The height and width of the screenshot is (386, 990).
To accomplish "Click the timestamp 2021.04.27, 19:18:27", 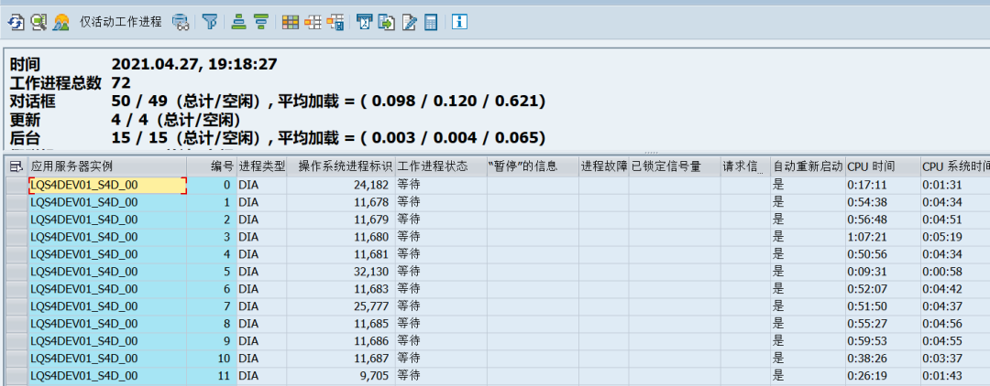I will (194, 64).
